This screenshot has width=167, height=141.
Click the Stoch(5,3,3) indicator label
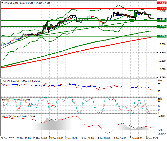pos(8,100)
